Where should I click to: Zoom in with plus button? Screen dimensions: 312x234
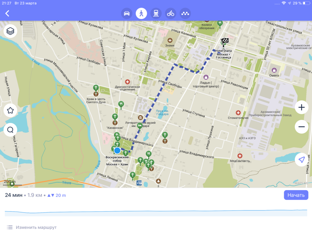coord(301,108)
